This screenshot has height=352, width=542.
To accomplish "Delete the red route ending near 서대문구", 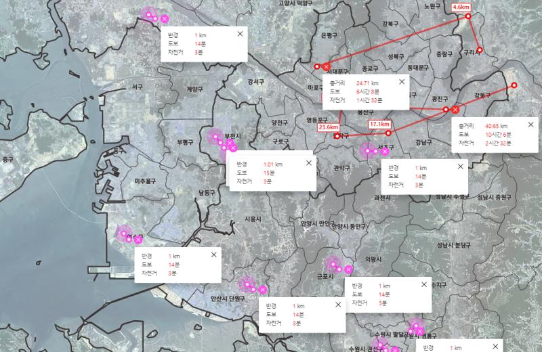I will coord(327,66).
